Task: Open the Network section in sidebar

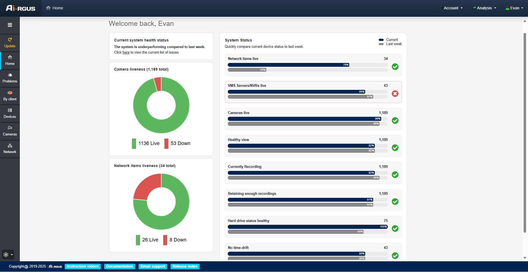Action: (x=10, y=148)
